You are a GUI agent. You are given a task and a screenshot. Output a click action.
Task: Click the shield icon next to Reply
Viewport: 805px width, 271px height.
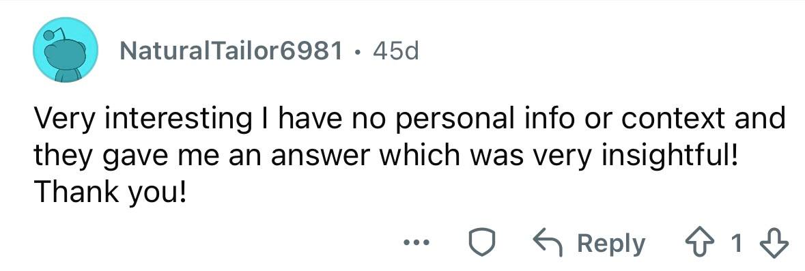(483, 243)
